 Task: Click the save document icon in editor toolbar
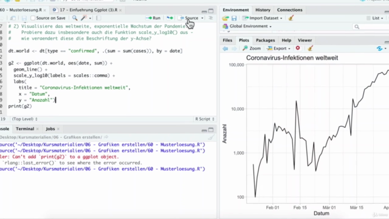(x=24, y=18)
